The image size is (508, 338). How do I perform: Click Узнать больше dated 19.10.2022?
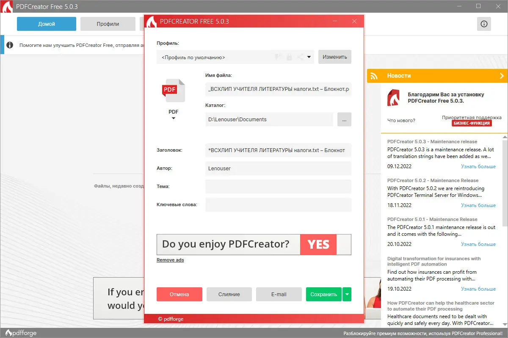478,289
